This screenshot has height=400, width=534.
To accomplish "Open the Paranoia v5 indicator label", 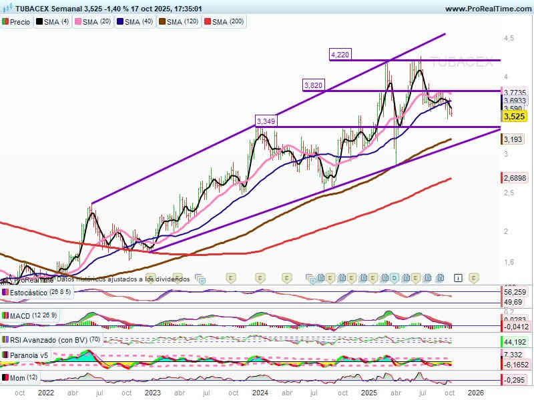I will pos(28,355).
